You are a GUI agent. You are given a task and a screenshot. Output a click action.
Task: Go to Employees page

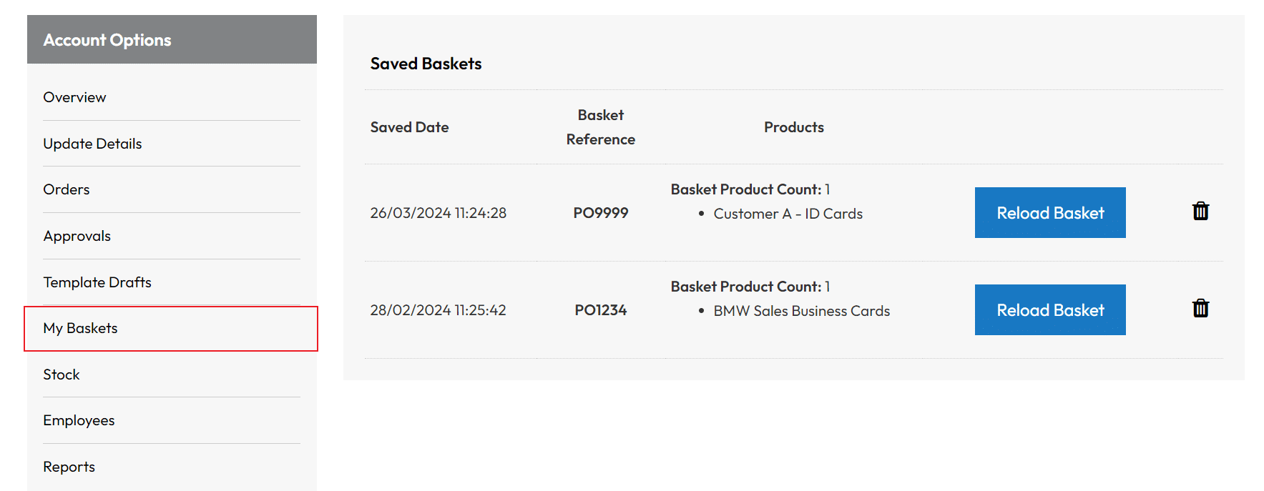(x=79, y=420)
